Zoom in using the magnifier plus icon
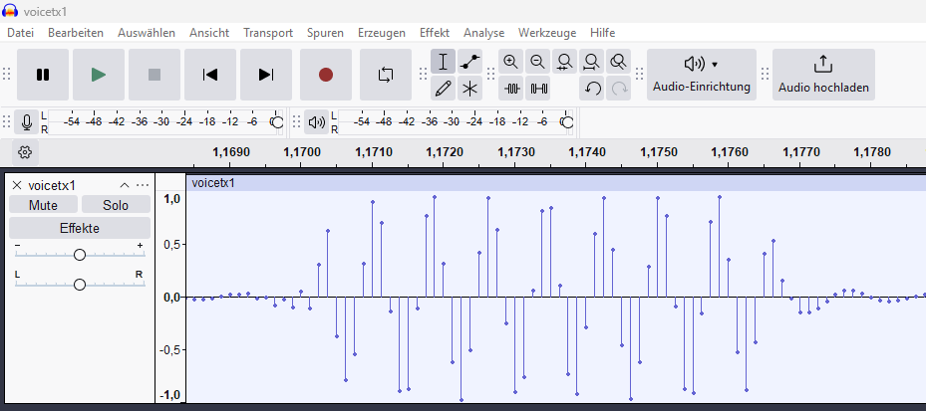The height and width of the screenshot is (411, 926). pyautogui.click(x=511, y=62)
